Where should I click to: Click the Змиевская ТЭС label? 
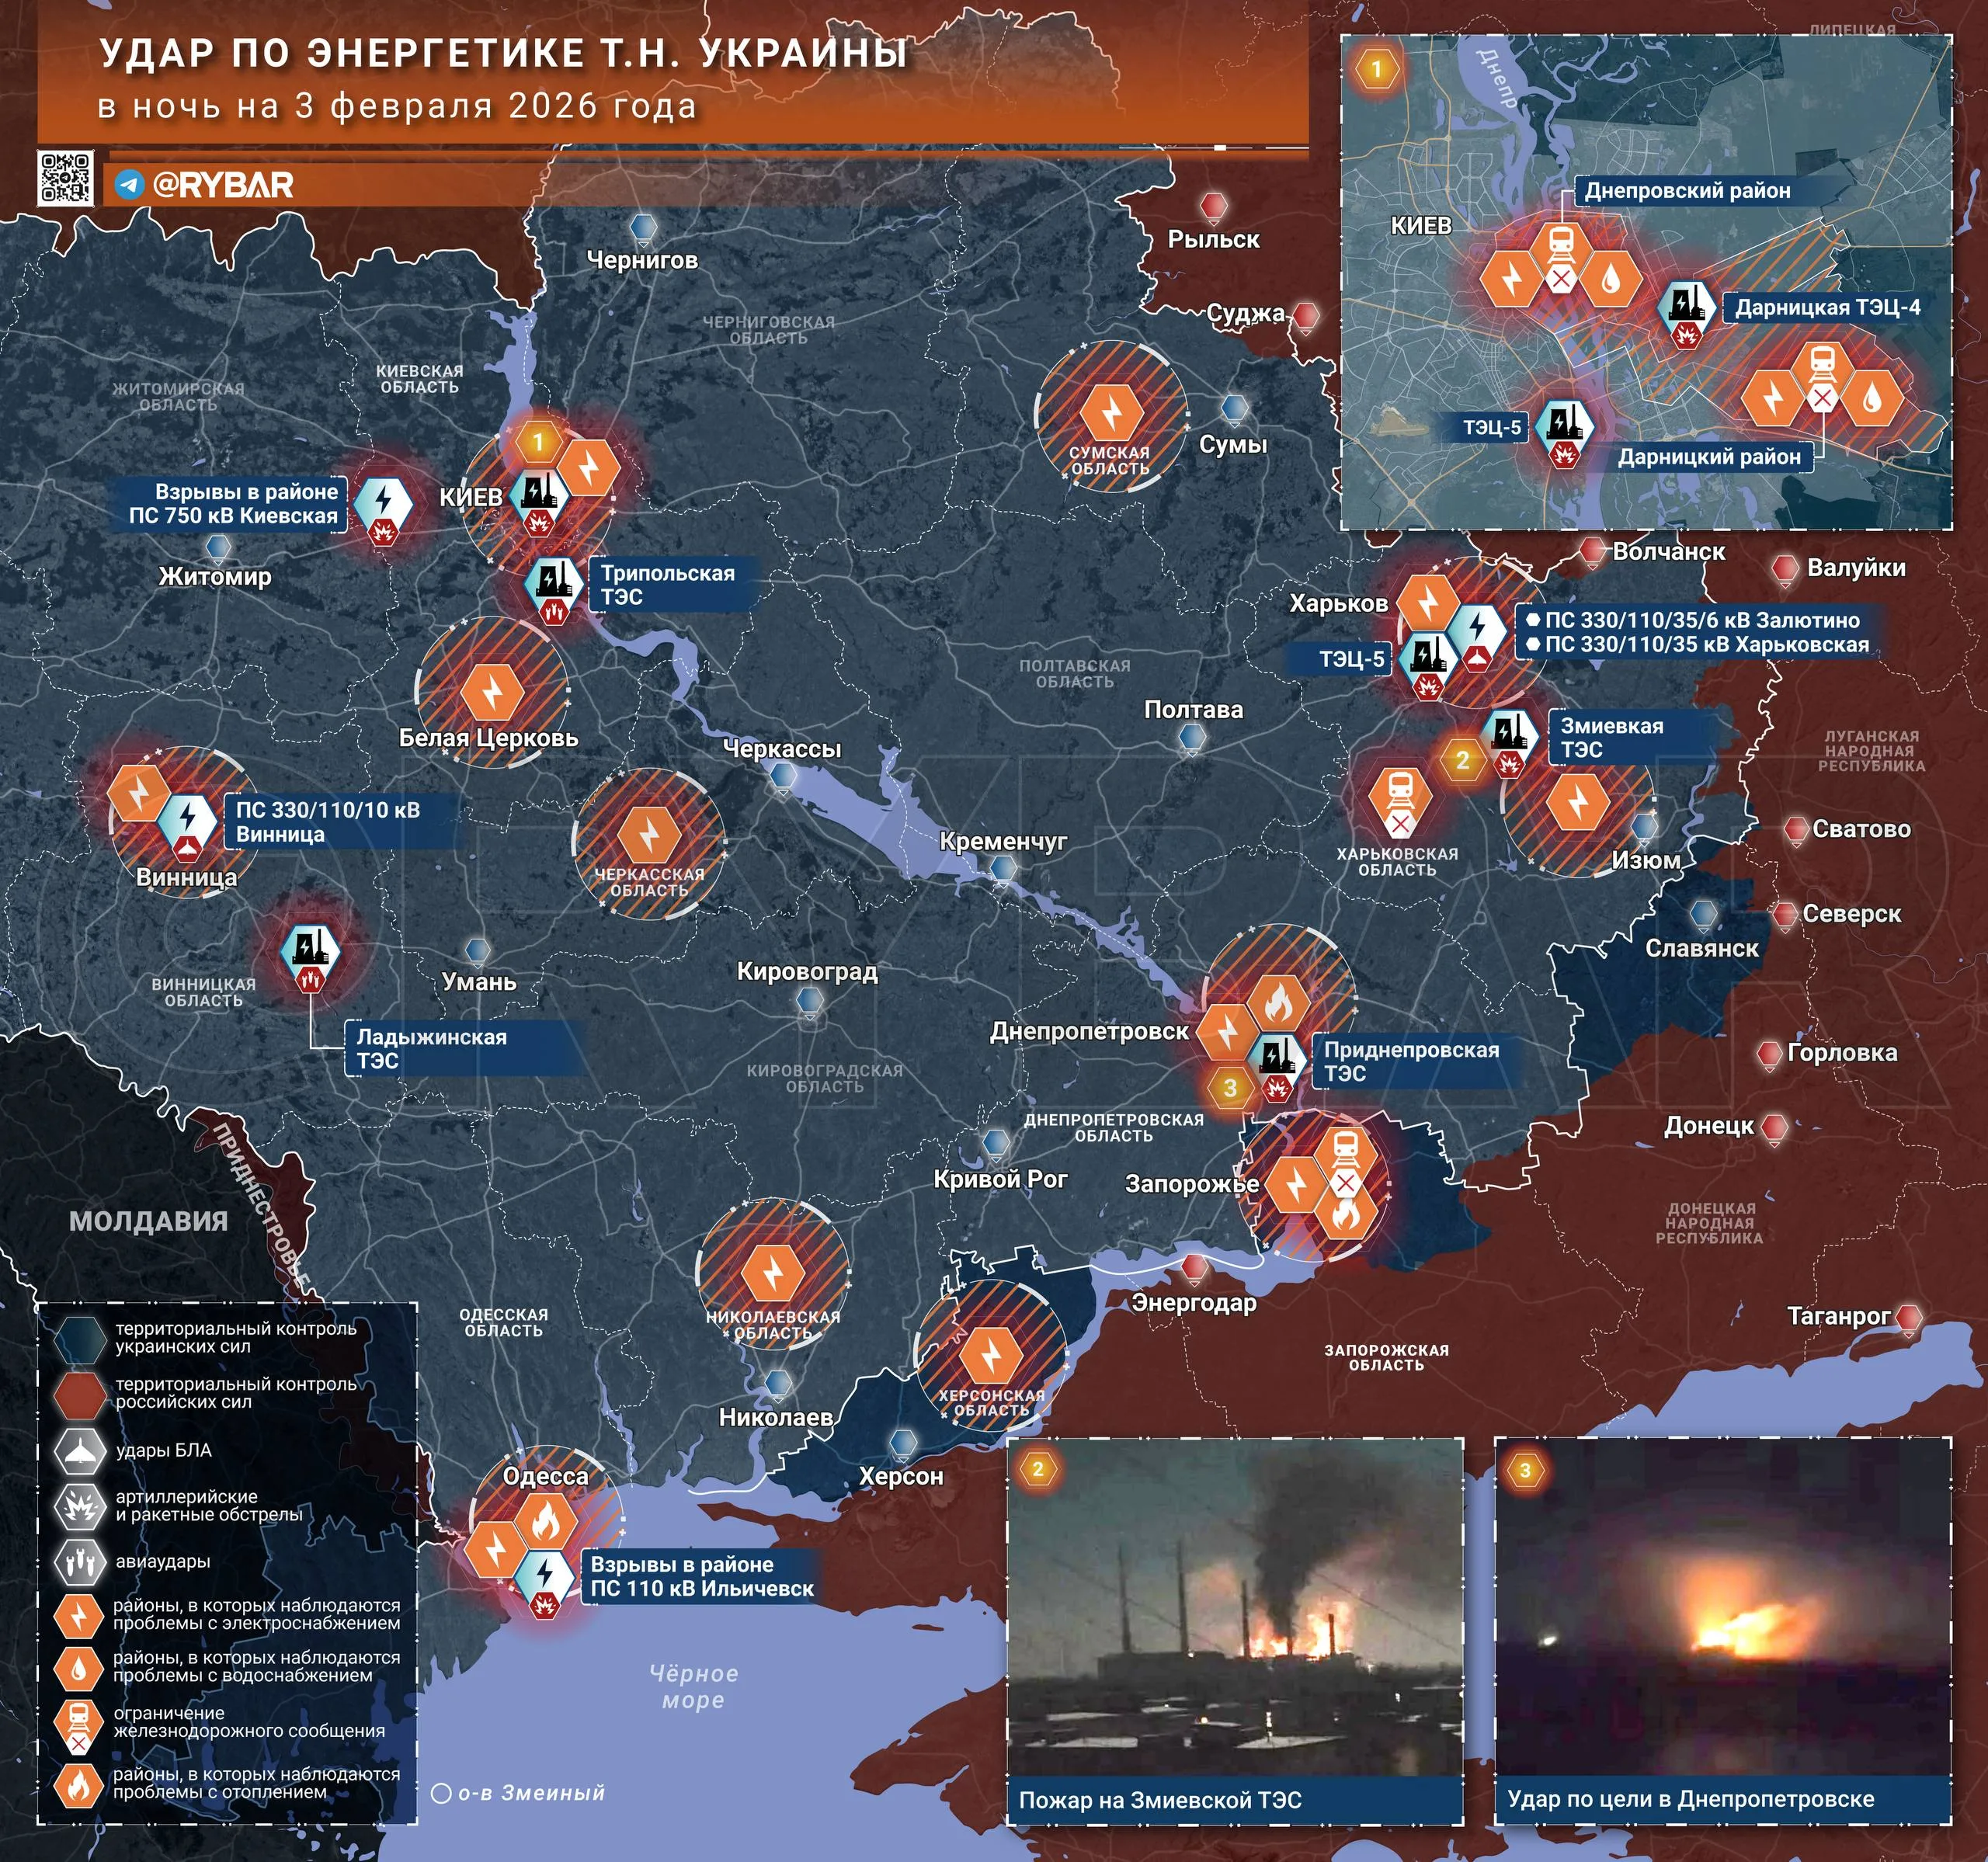tap(1612, 738)
